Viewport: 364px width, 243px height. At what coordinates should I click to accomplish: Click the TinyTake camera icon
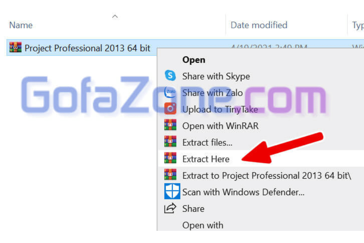[x=170, y=109]
